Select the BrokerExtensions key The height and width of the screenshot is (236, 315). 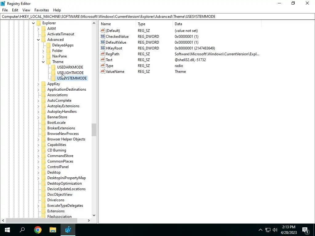click(x=61, y=128)
